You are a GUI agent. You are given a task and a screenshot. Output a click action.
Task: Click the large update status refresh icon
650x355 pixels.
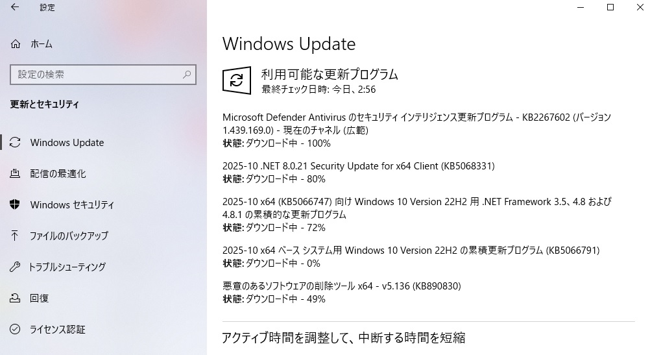coord(237,80)
